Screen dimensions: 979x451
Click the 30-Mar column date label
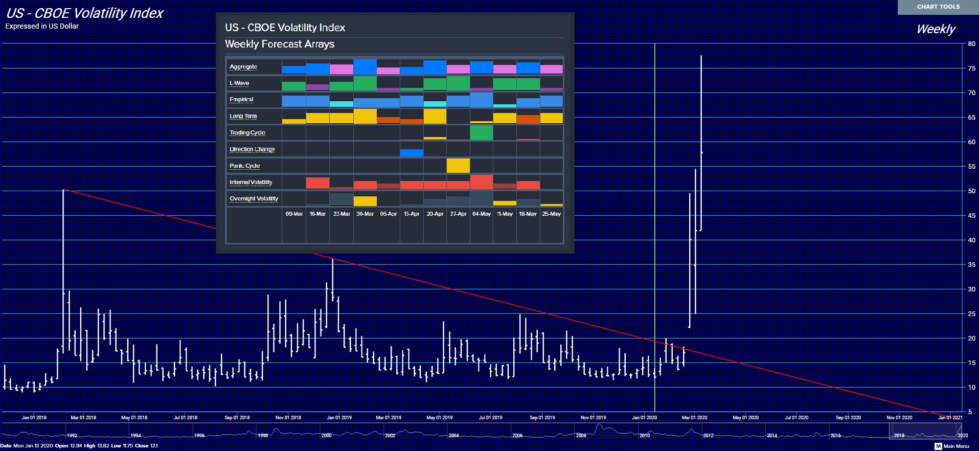(x=365, y=214)
